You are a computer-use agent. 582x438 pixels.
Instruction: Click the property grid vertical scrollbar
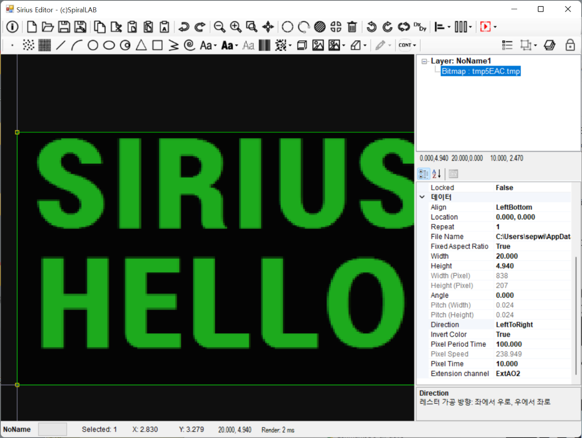coord(576,316)
